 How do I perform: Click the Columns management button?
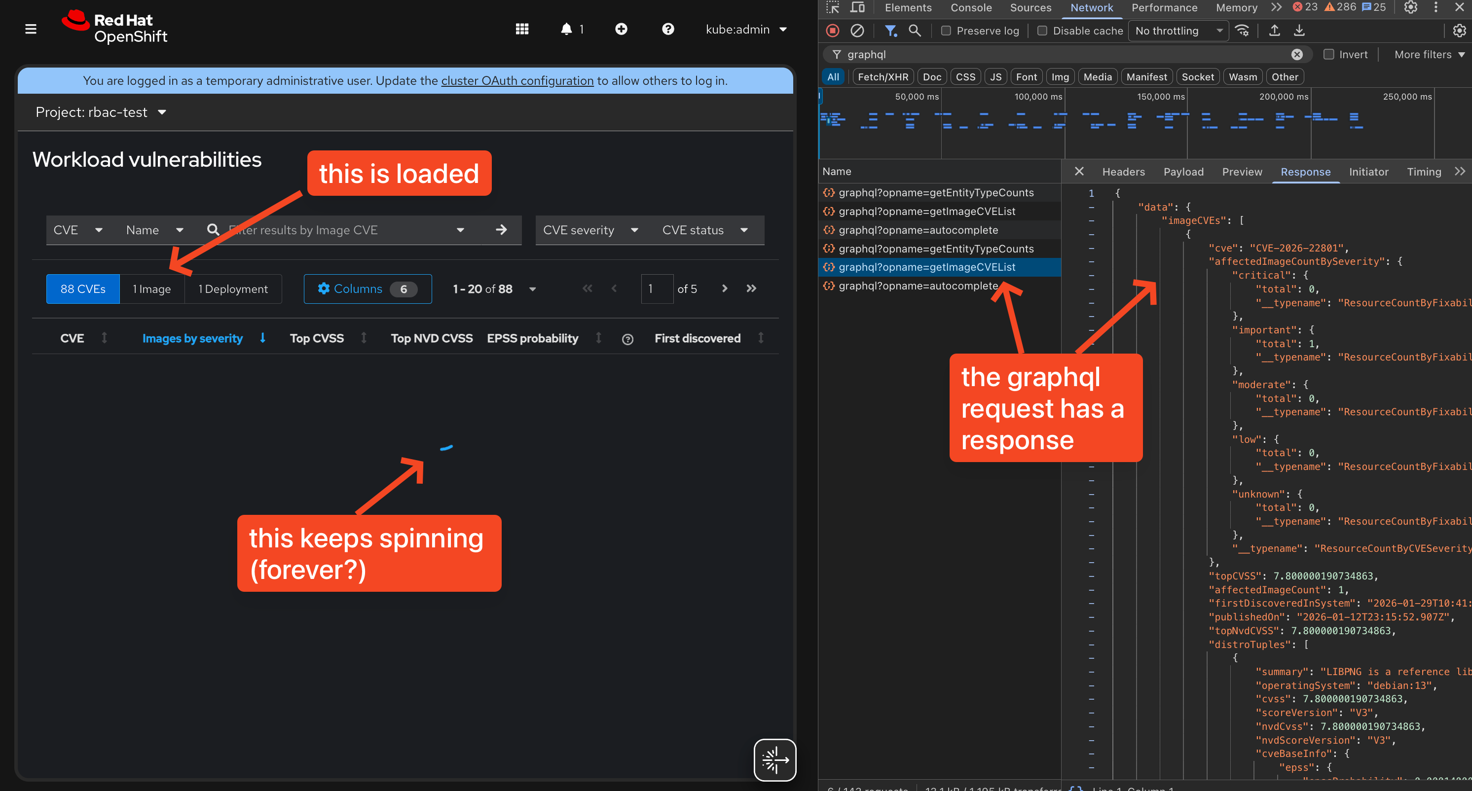pos(368,289)
